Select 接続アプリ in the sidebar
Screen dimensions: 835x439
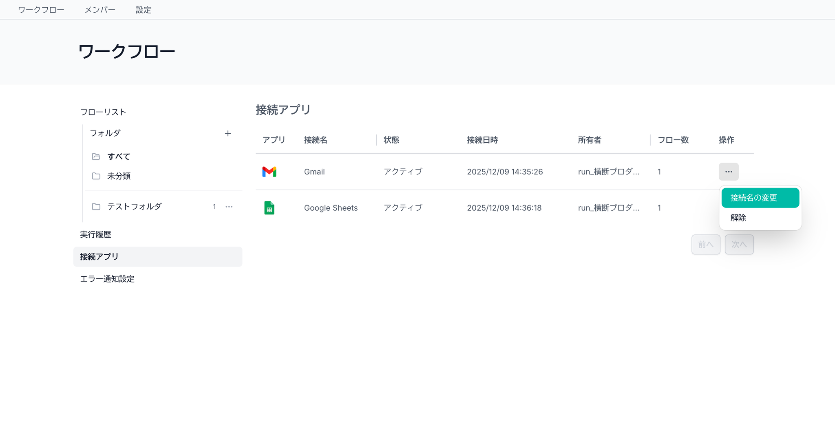99,256
